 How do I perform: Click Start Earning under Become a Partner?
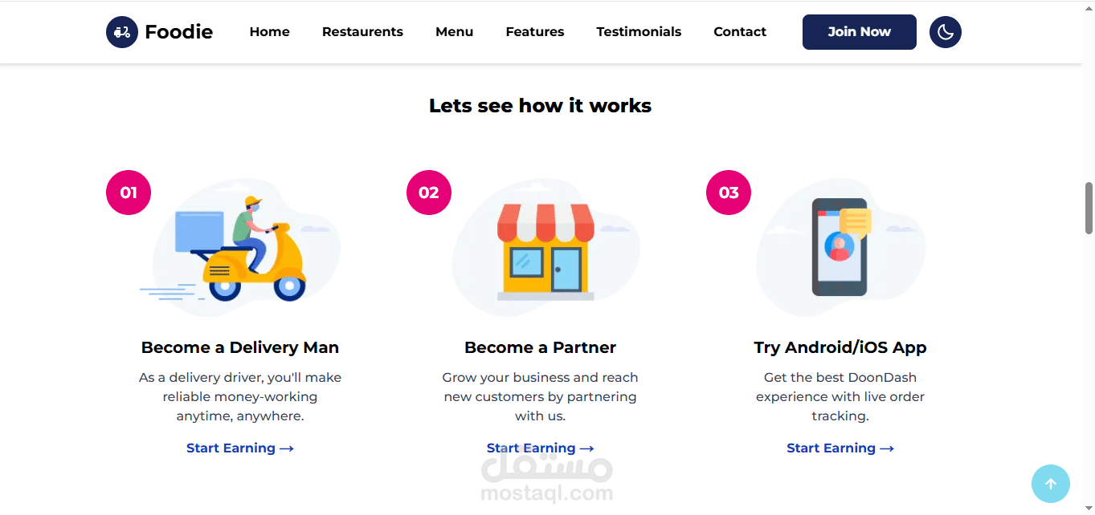coord(541,448)
